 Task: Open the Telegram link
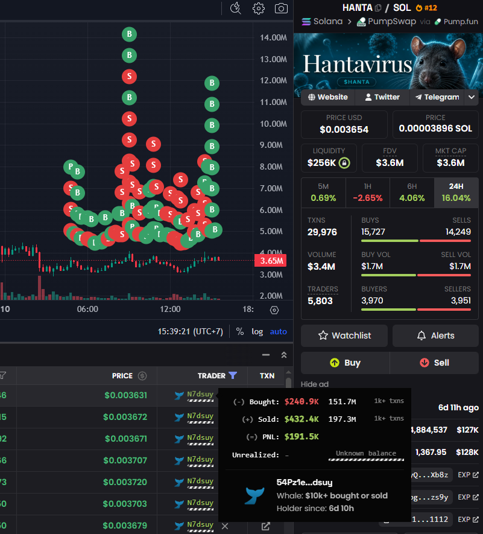point(437,97)
